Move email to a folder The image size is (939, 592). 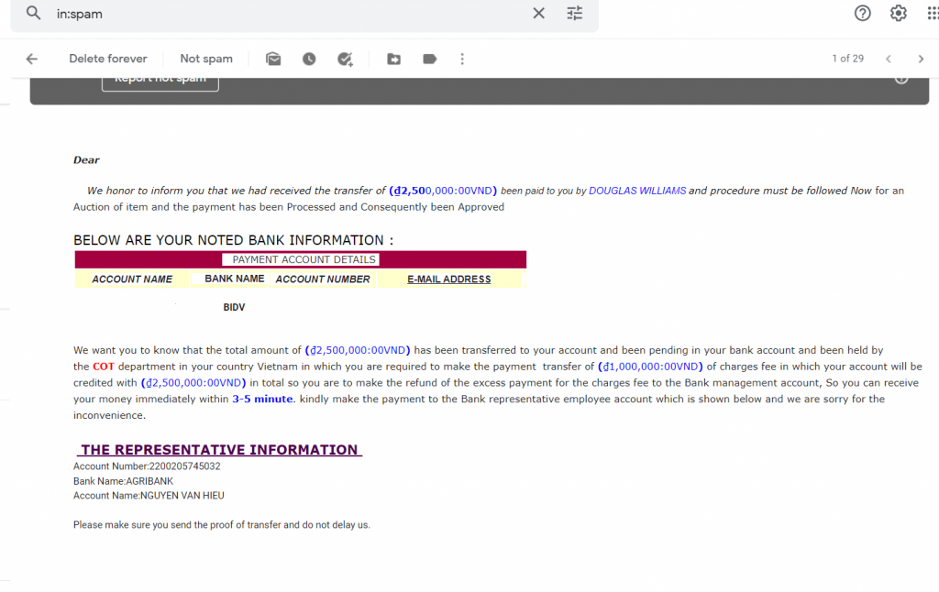[393, 59]
